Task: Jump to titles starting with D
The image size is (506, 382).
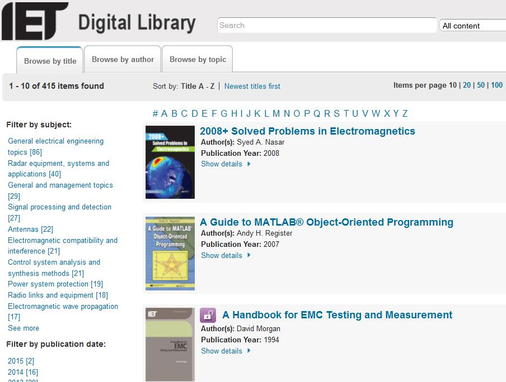Action: (195, 113)
